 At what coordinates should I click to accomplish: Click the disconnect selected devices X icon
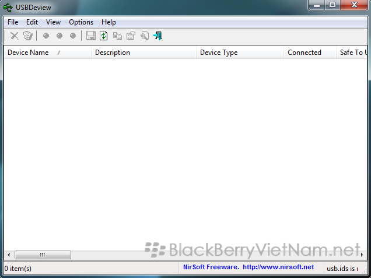point(15,36)
